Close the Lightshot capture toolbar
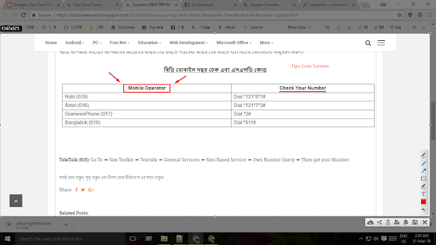The width and height of the screenshot is (436, 245). click(x=424, y=223)
